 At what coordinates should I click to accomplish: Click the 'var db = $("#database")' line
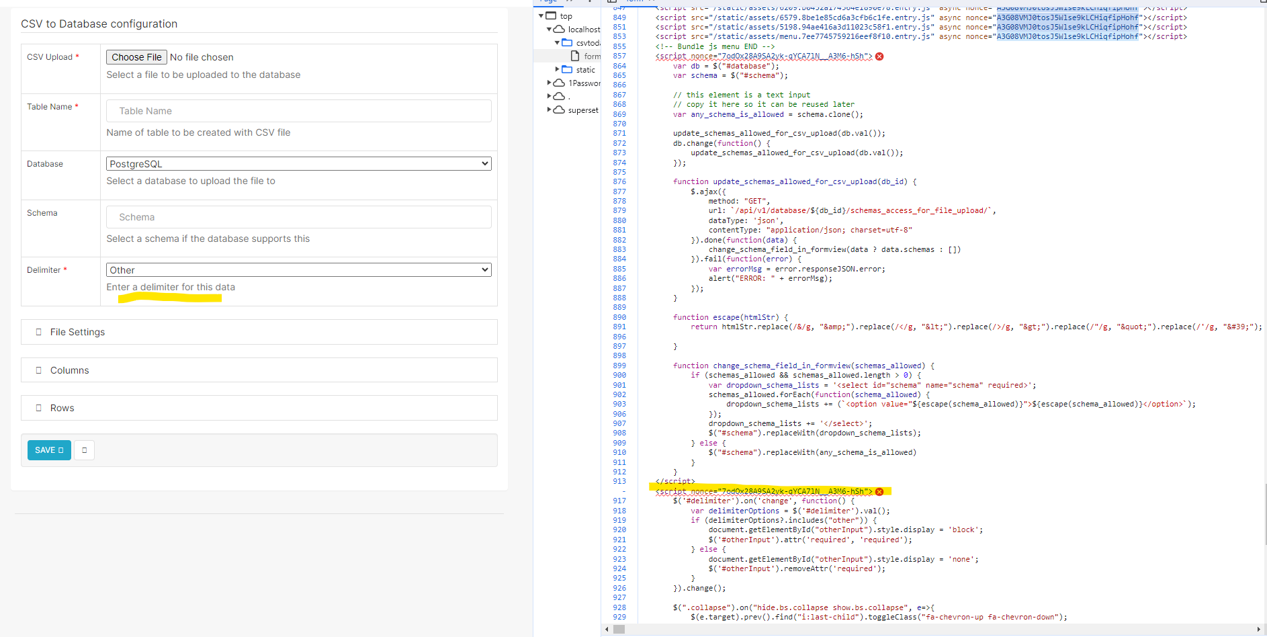(x=726, y=66)
